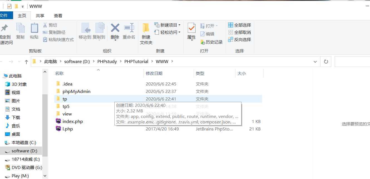This screenshot has height=179, width=370.
Task: Switch to the Home (主页) tab
Action: click(x=22, y=16)
